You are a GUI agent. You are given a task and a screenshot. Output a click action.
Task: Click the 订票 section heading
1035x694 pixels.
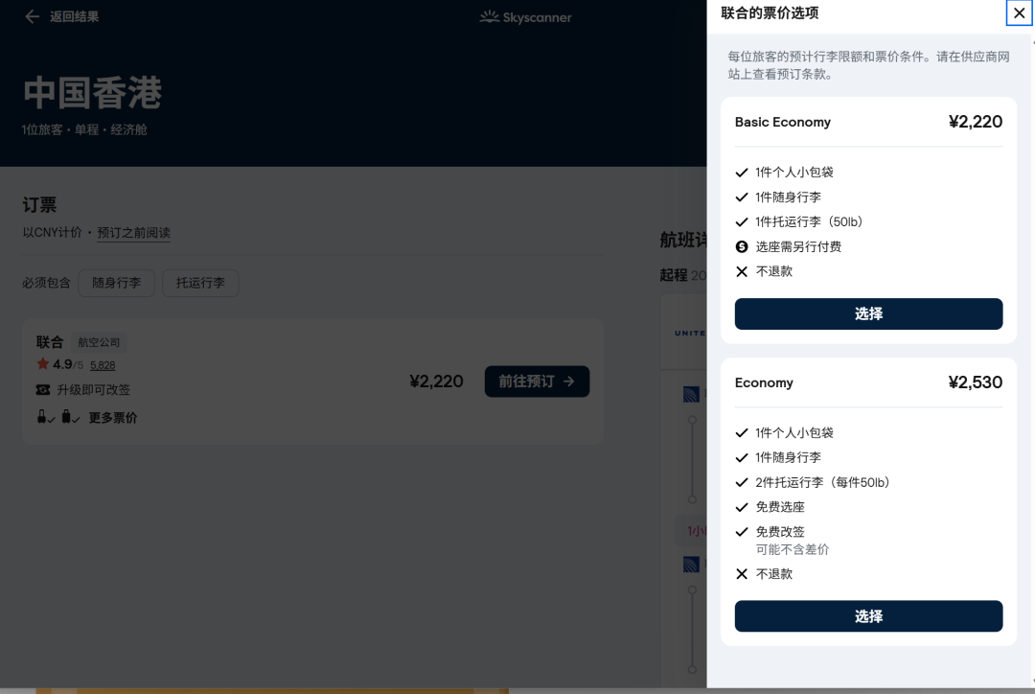39,205
